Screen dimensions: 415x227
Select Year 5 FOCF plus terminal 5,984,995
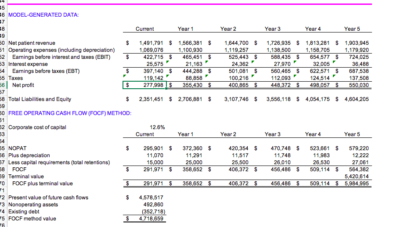coord(357,184)
